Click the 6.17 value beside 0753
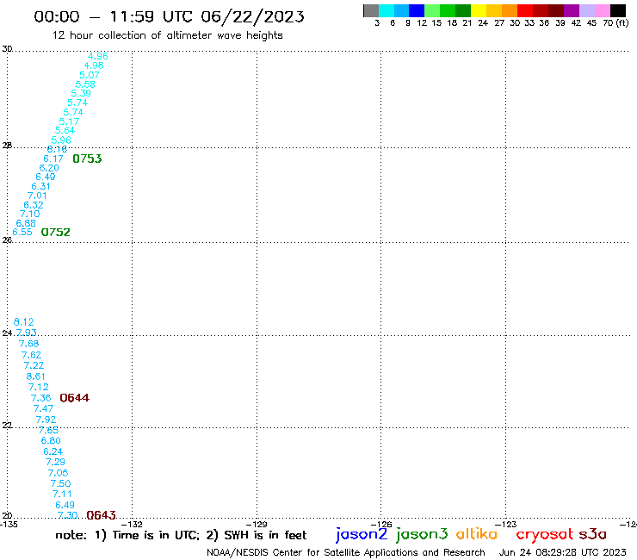637x560 pixels. pyautogui.click(x=53, y=159)
